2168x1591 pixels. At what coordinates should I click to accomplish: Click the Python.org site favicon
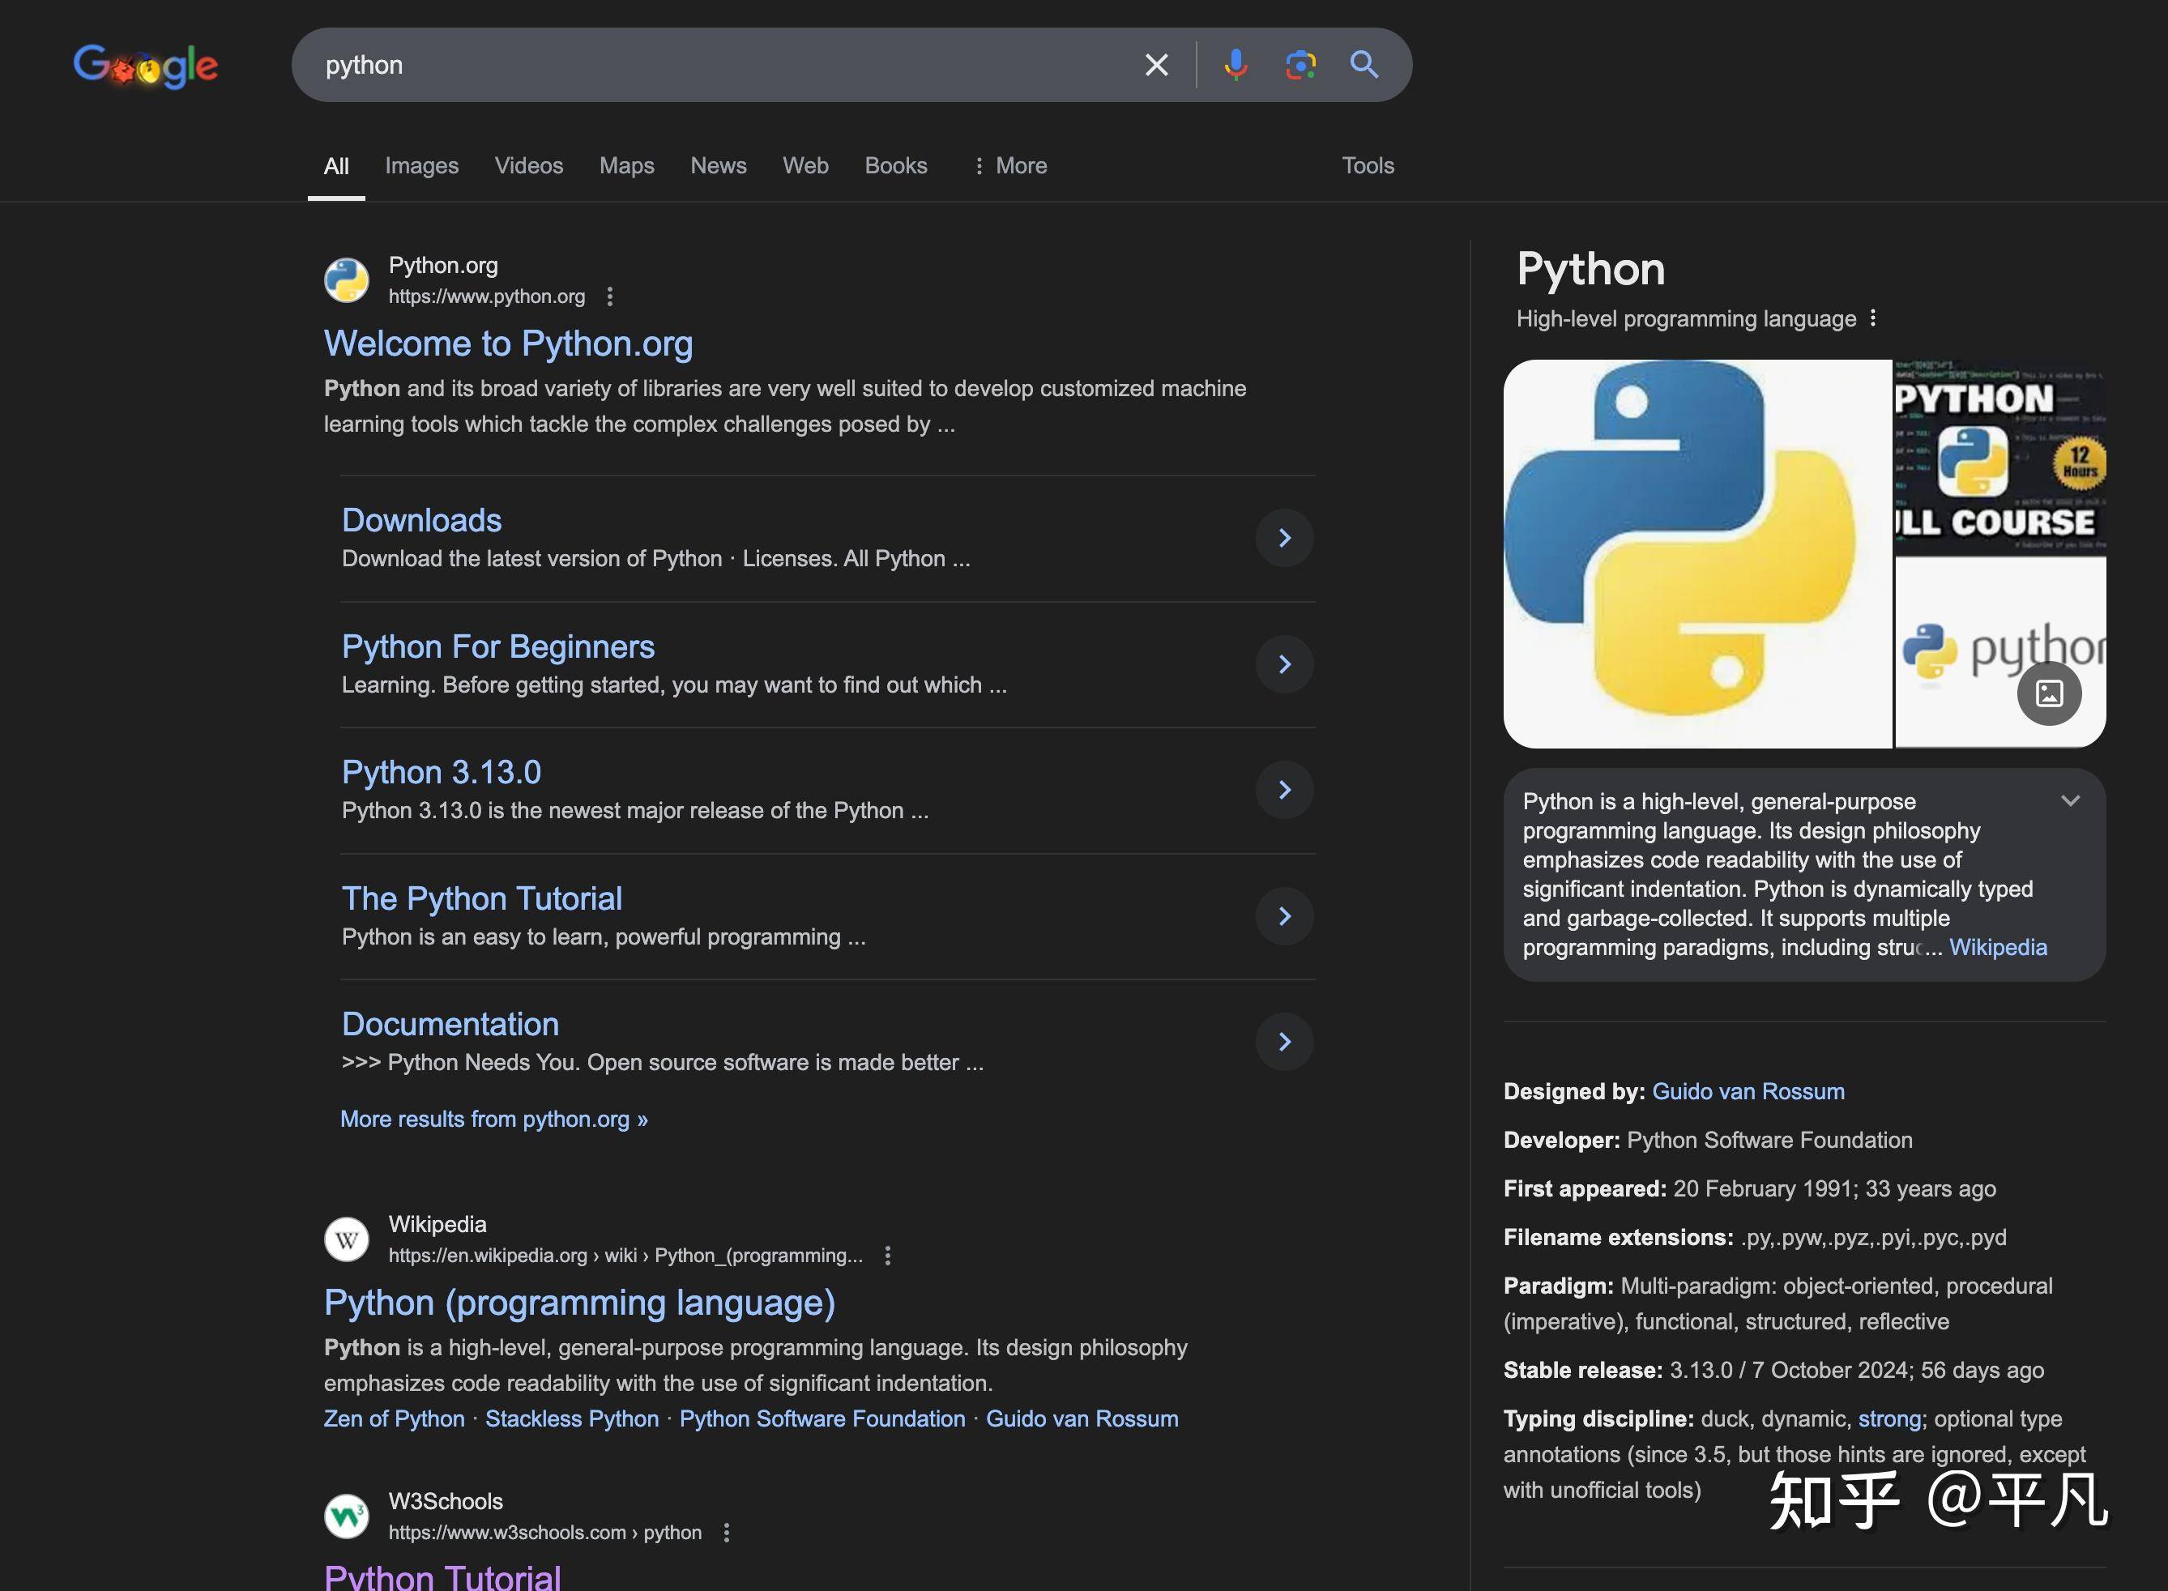point(347,280)
